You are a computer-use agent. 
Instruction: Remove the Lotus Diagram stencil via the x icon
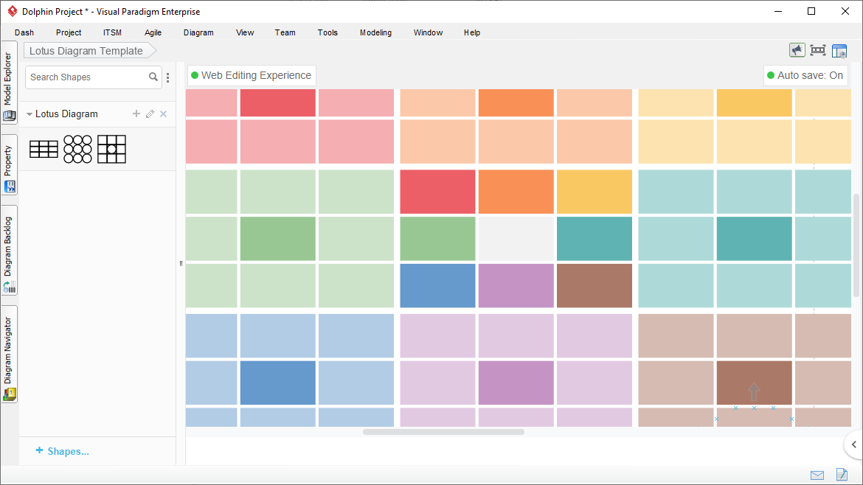[163, 114]
